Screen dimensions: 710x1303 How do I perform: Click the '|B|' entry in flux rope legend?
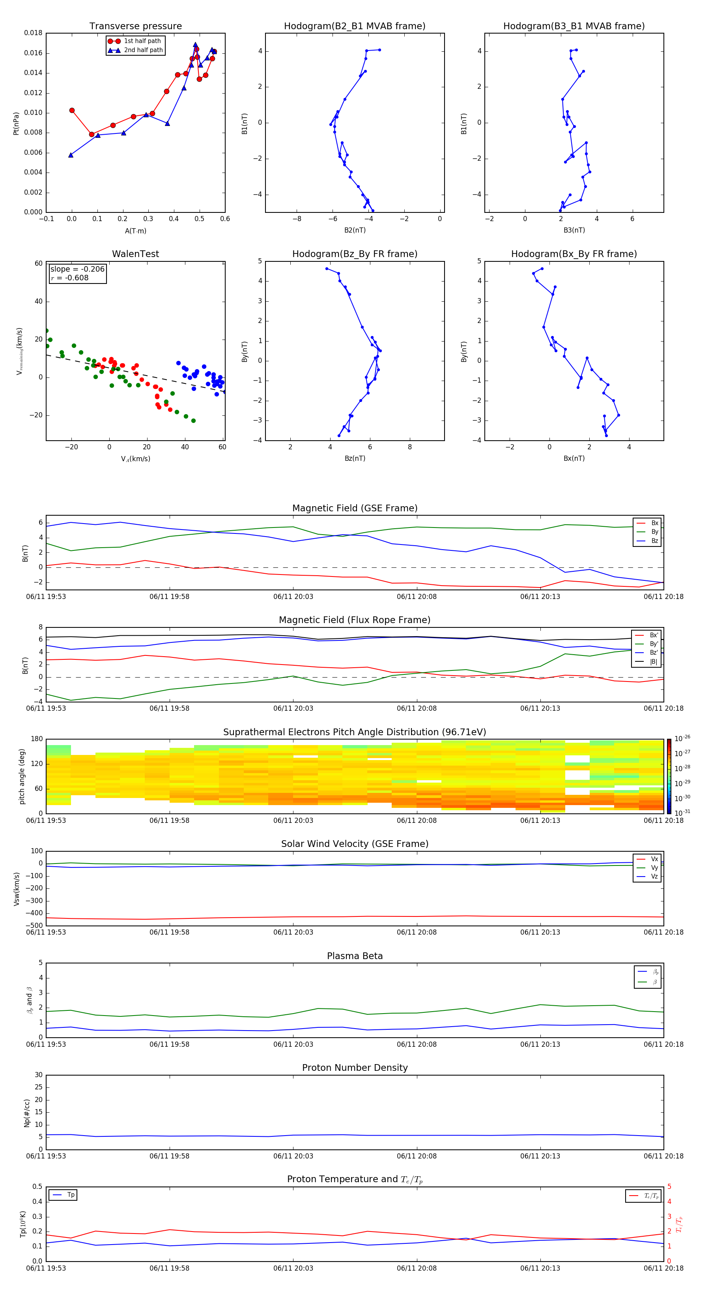[x=654, y=662]
